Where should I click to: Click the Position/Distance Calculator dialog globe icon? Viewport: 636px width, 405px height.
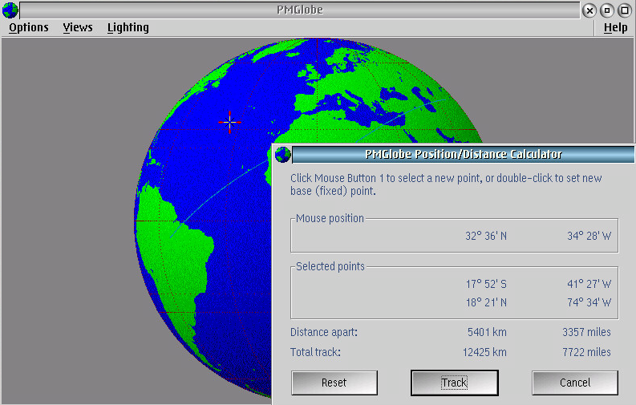pyautogui.click(x=283, y=155)
